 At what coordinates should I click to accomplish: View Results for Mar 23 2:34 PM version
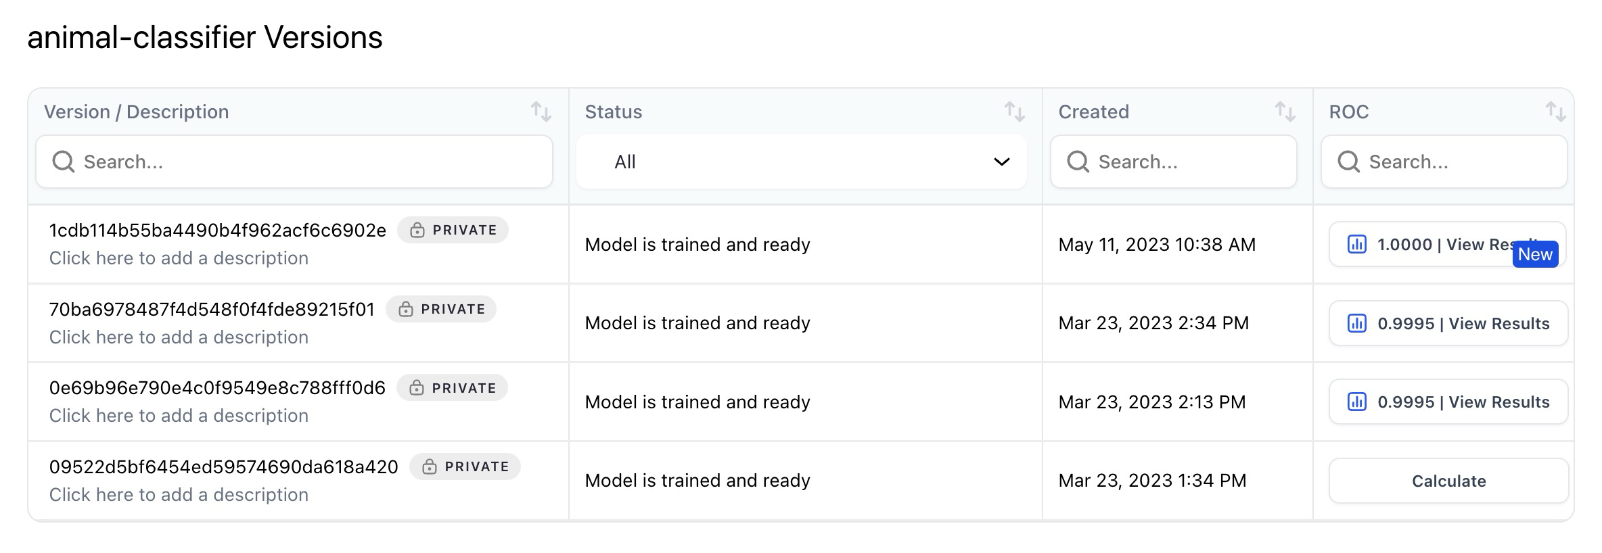[1448, 324]
